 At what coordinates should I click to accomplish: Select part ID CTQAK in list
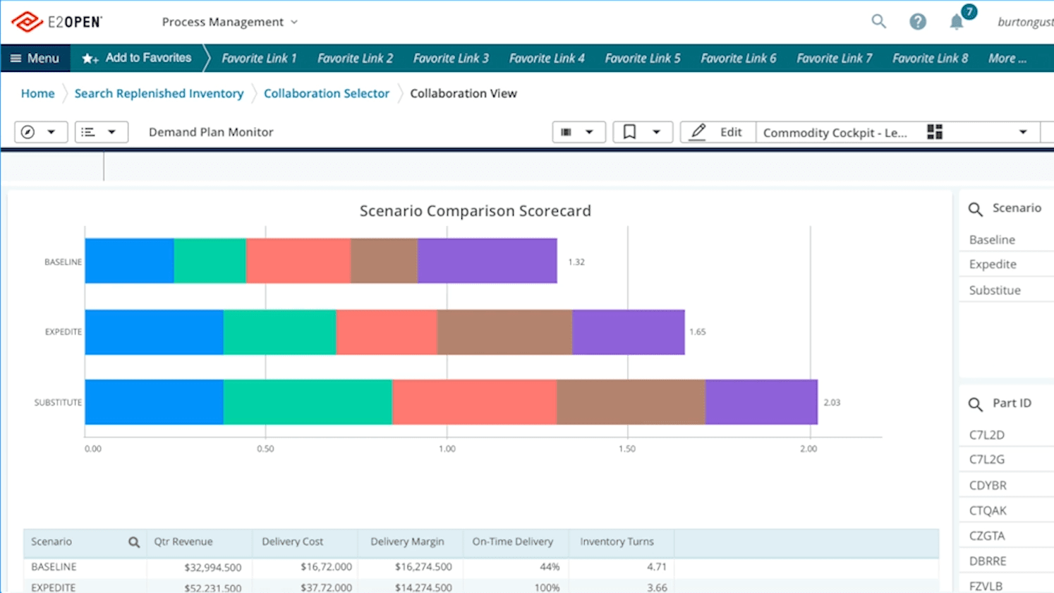(x=988, y=510)
